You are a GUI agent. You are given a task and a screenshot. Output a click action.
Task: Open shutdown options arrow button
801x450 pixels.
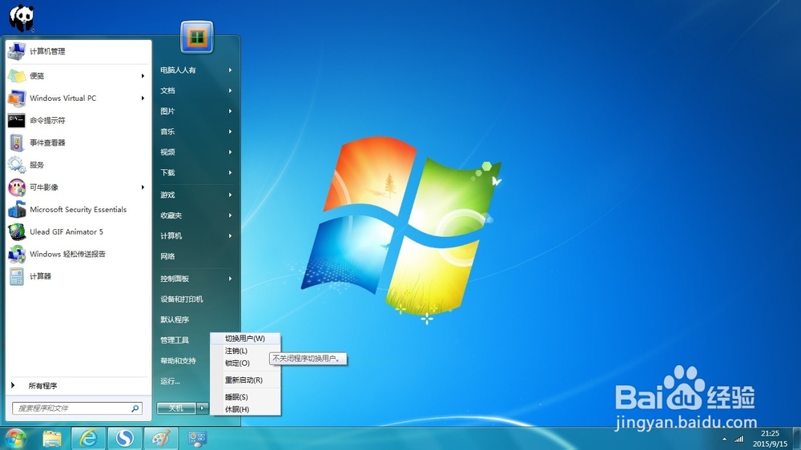click(203, 408)
